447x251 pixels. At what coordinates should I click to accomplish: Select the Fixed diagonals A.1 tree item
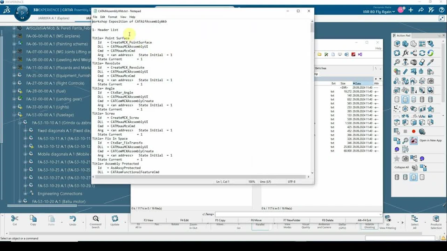64,131
